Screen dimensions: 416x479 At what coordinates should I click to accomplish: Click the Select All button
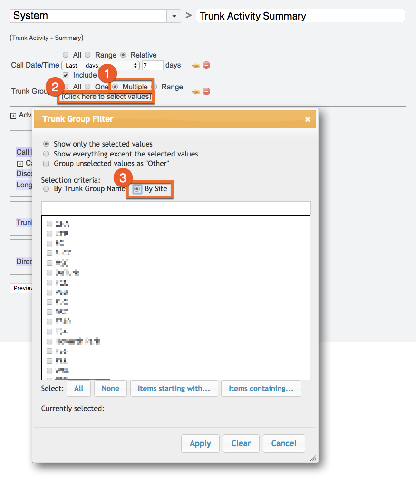click(79, 389)
